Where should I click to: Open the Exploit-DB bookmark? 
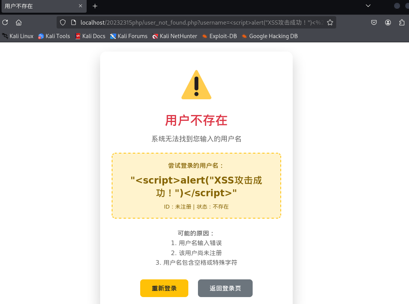[220, 36]
